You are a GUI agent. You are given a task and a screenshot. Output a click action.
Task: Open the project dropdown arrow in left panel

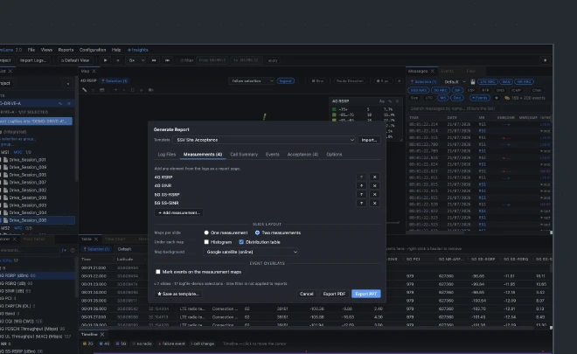point(68,84)
